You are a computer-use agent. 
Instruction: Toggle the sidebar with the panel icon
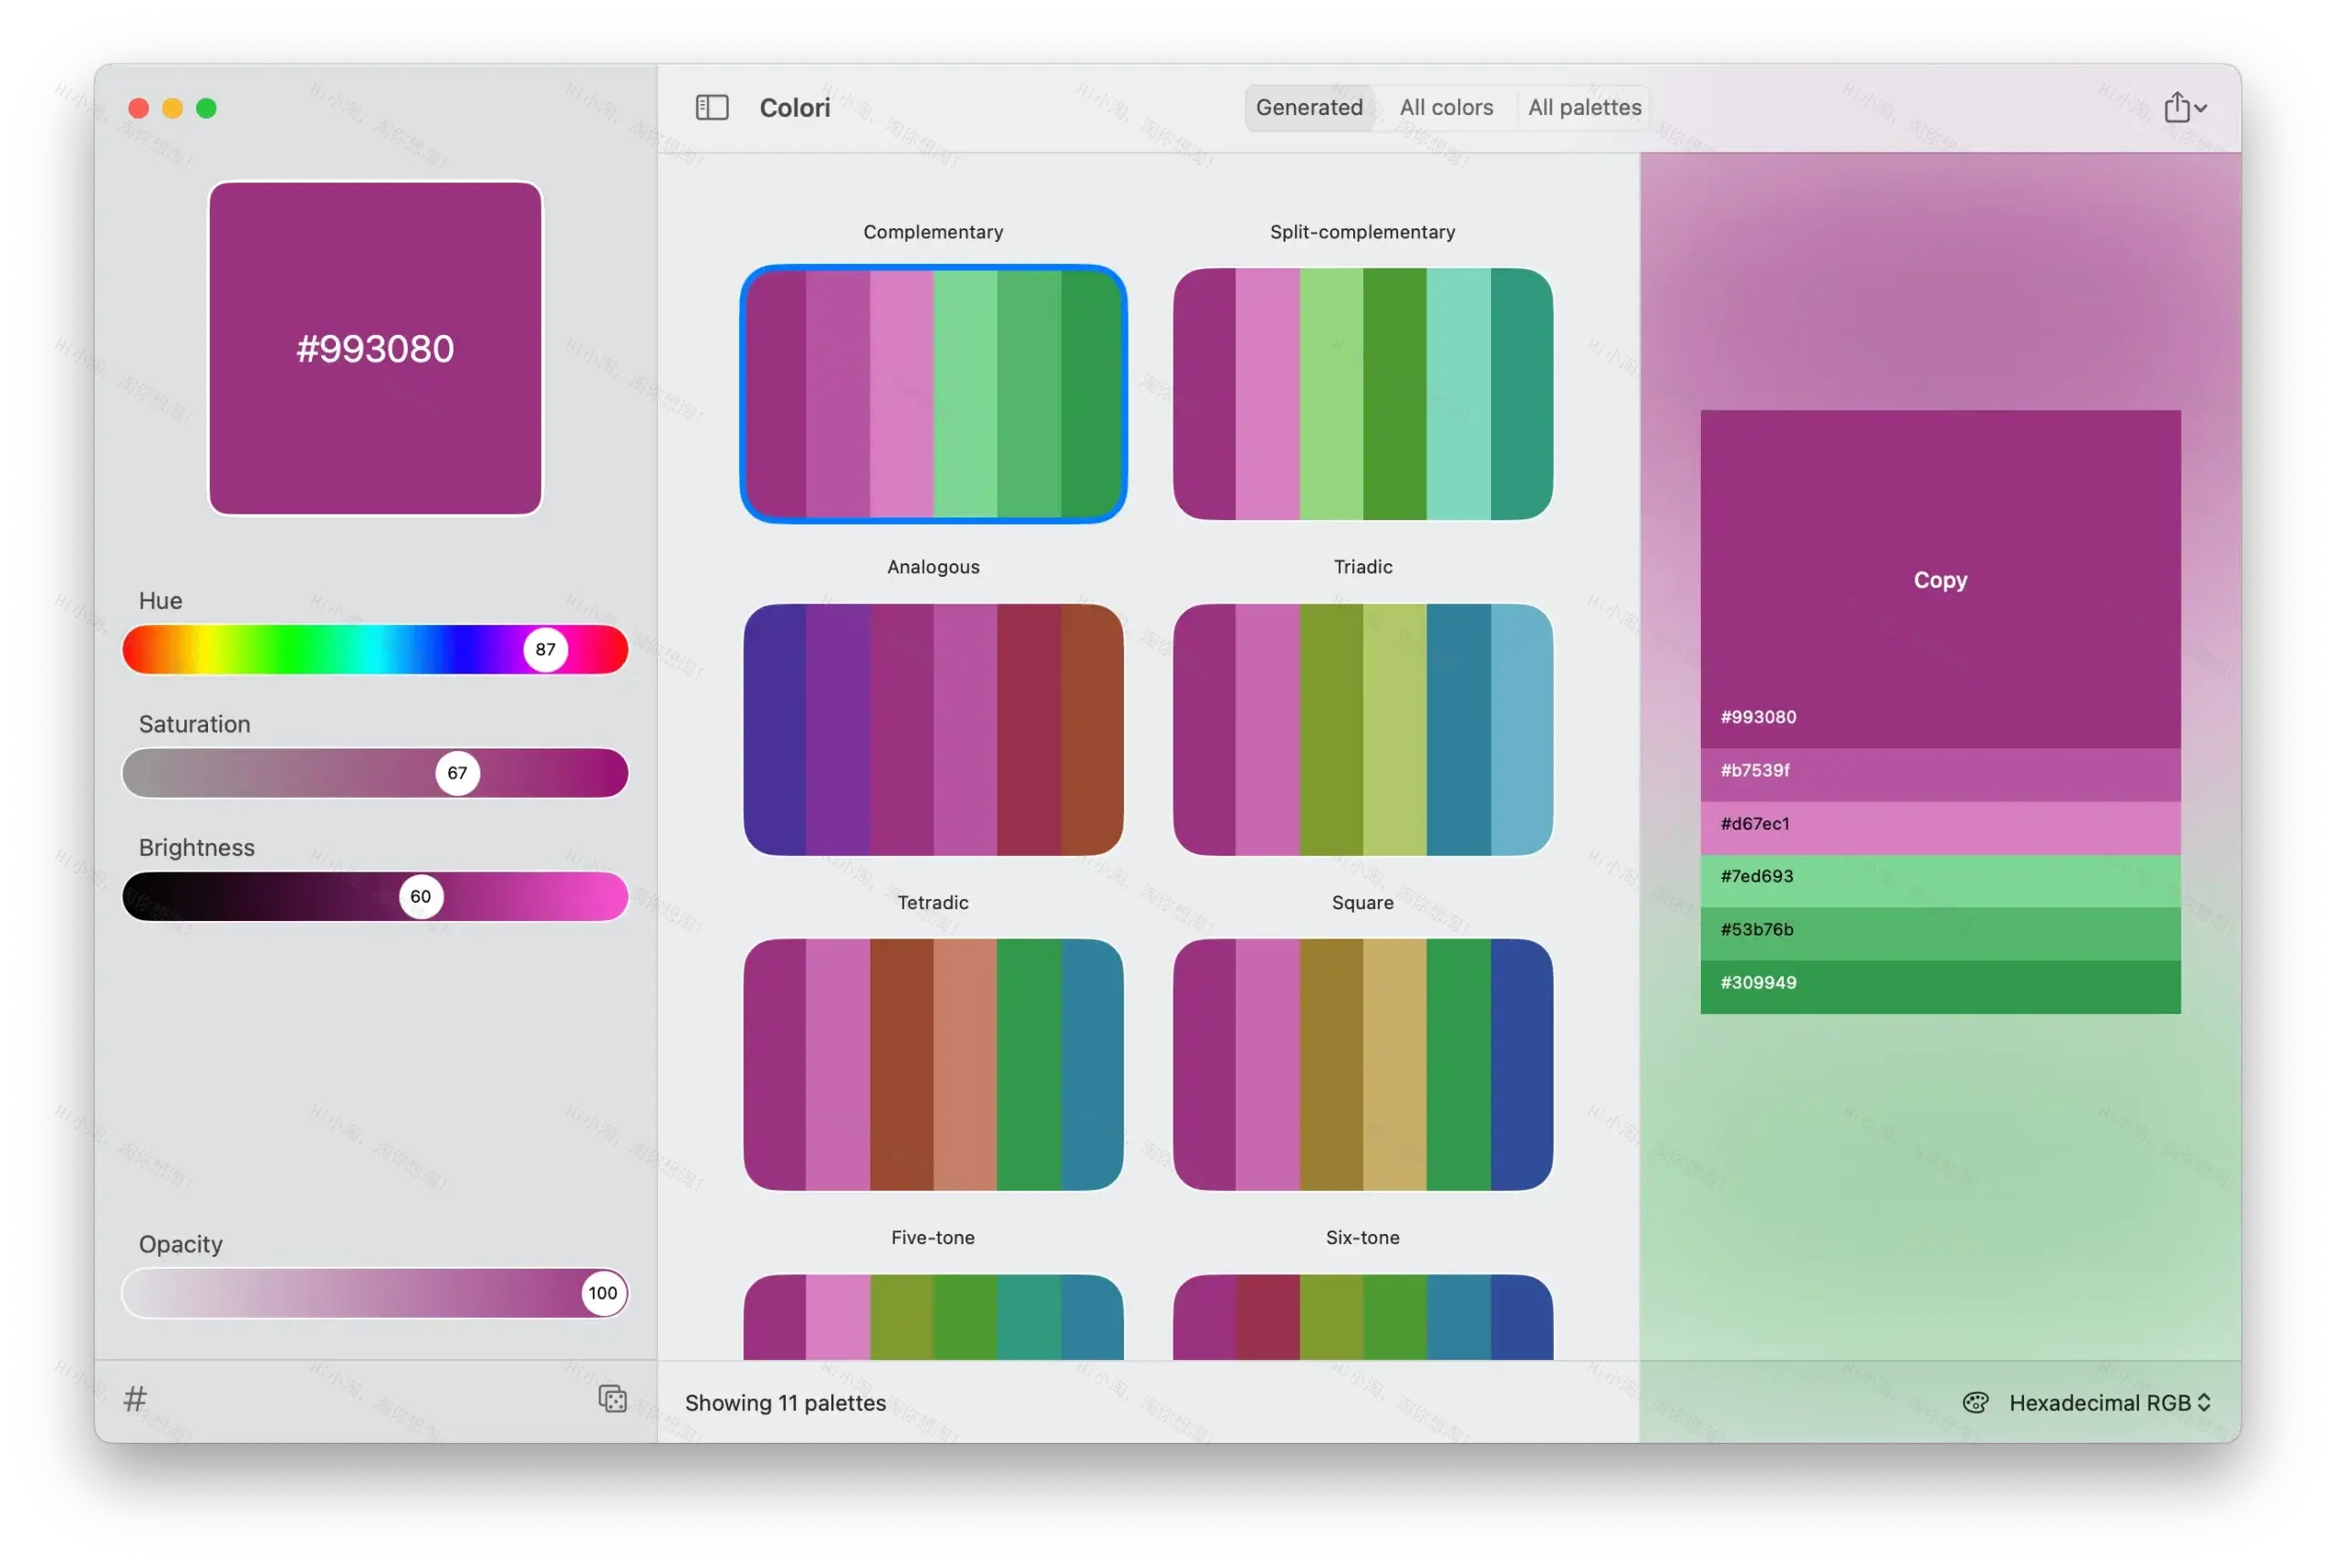point(712,107)
